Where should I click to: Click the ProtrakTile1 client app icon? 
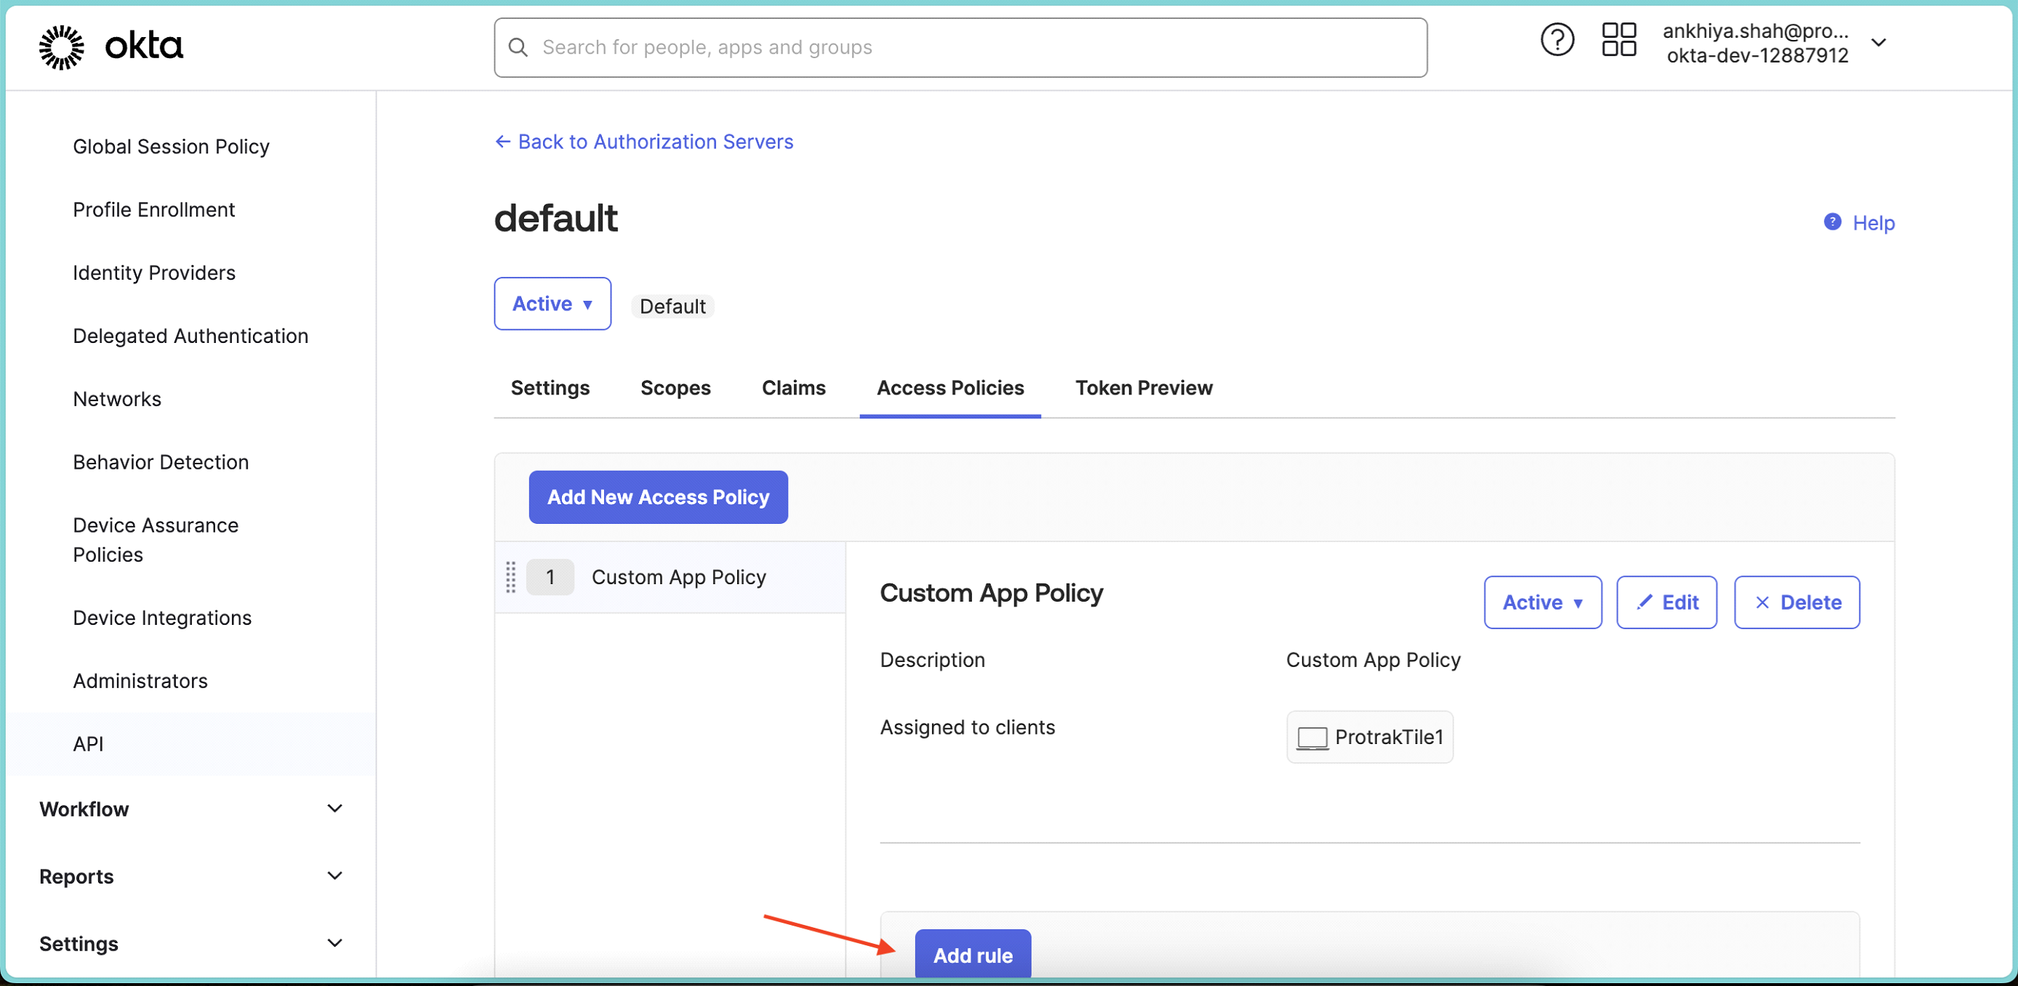tap(1312, 738)
